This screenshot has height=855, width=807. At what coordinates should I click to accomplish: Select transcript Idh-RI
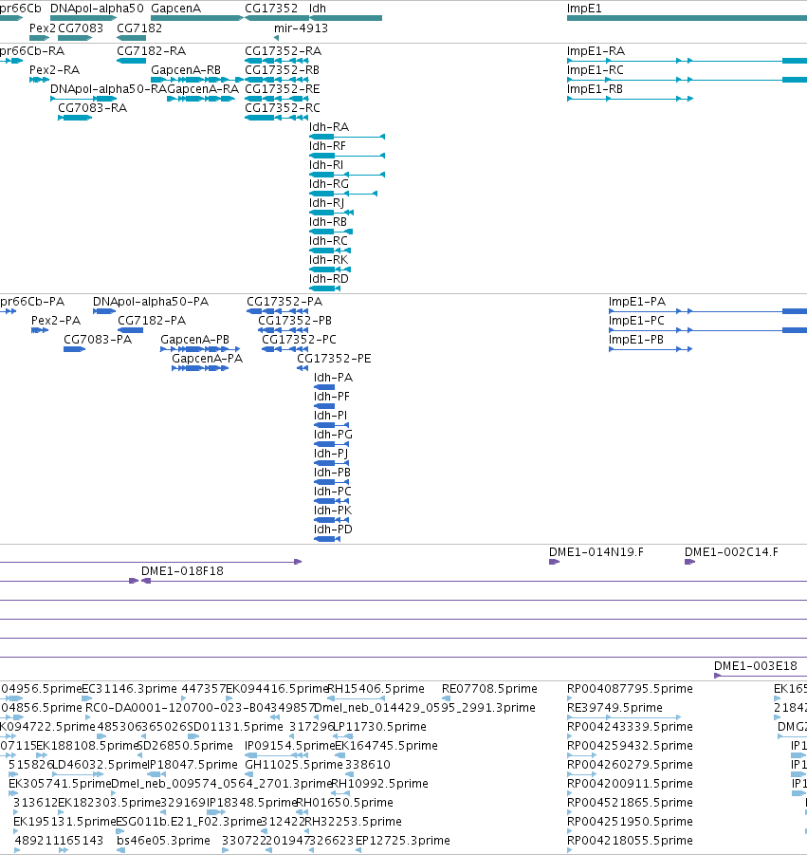click(326, 165)
